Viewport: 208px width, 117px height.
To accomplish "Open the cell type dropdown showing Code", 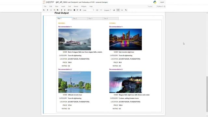I will [88, 10].
